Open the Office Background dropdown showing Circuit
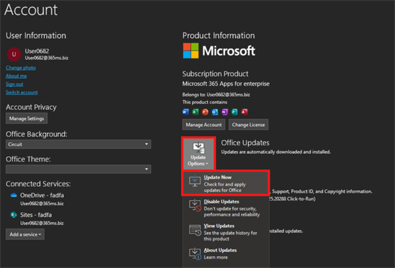Screen dimensions: 395x268 click(78, 144)
